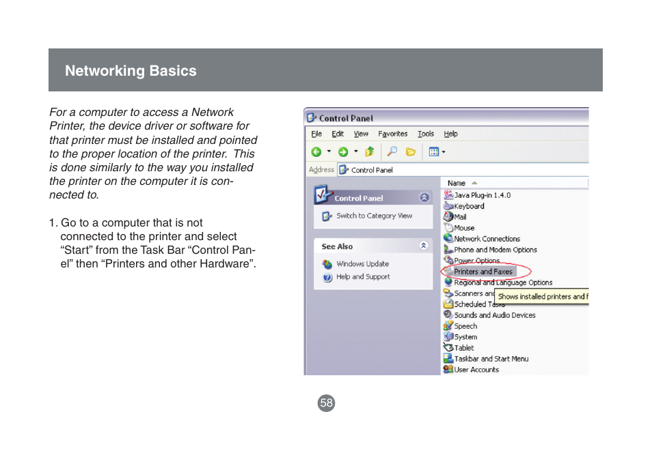Select the Mouse icon

[x=448, y=228]
